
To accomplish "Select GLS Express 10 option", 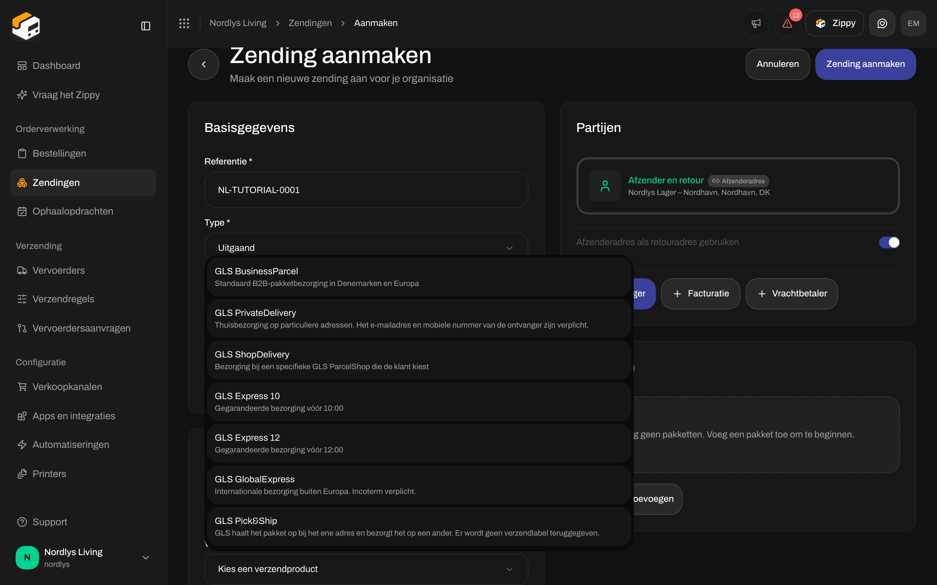I will [x=419, y=402].
